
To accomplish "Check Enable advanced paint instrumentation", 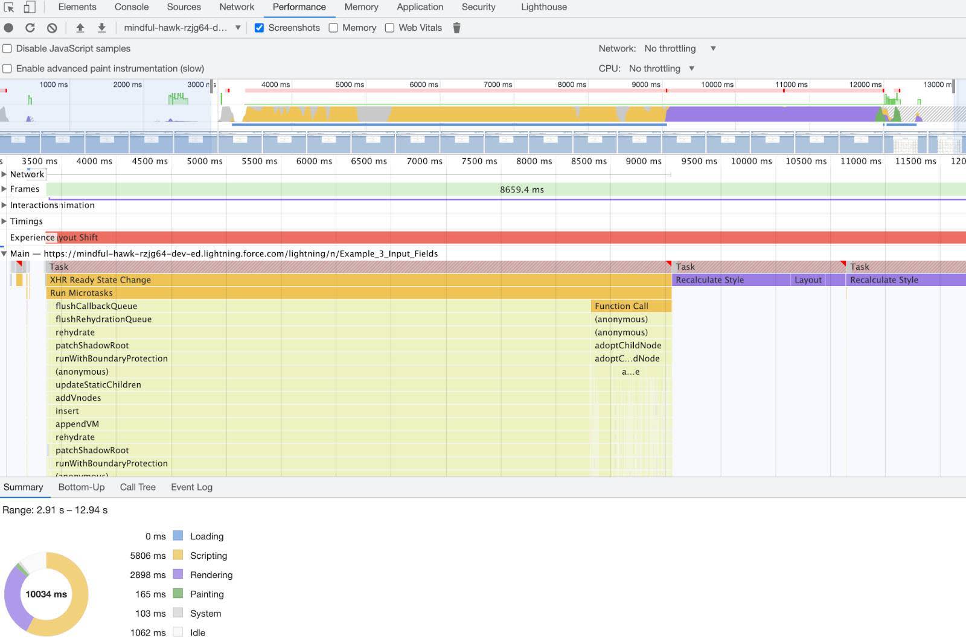I will [x=7, y=68].
